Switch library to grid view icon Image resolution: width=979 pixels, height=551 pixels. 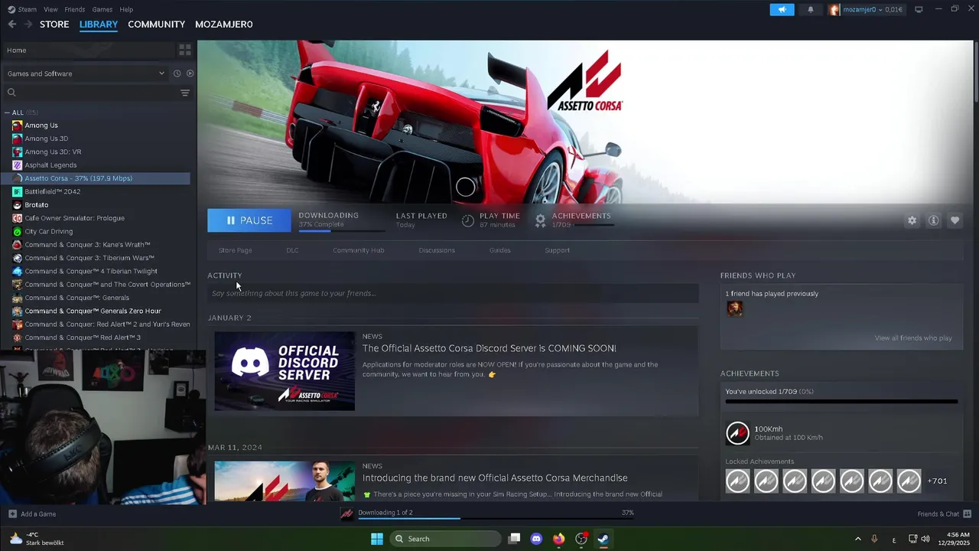tap(185, 50)
